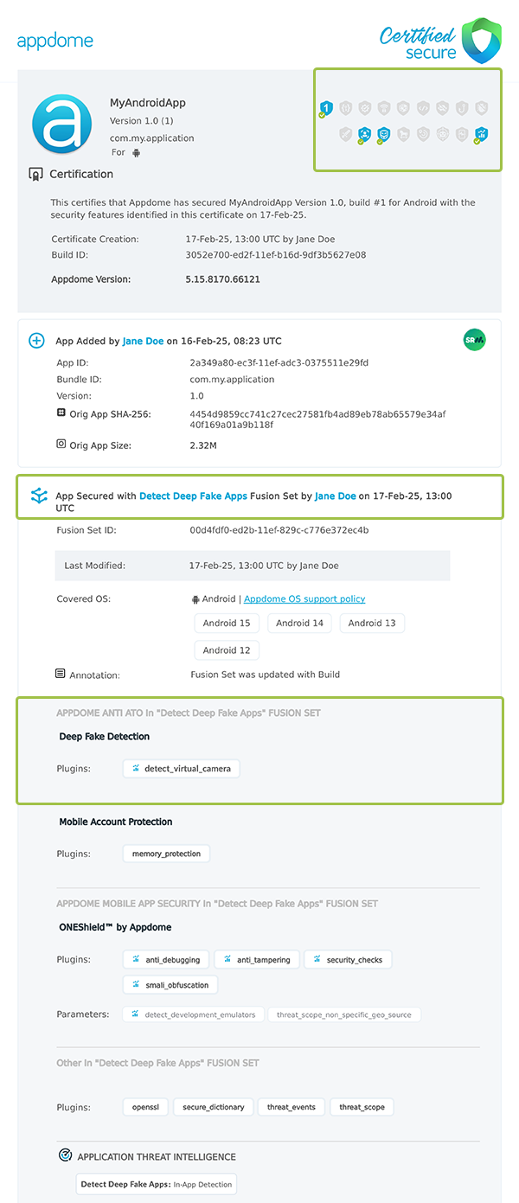Select the Android 15 chip
This screenshot has height=1203, width=519.
(x=227, y=623)
